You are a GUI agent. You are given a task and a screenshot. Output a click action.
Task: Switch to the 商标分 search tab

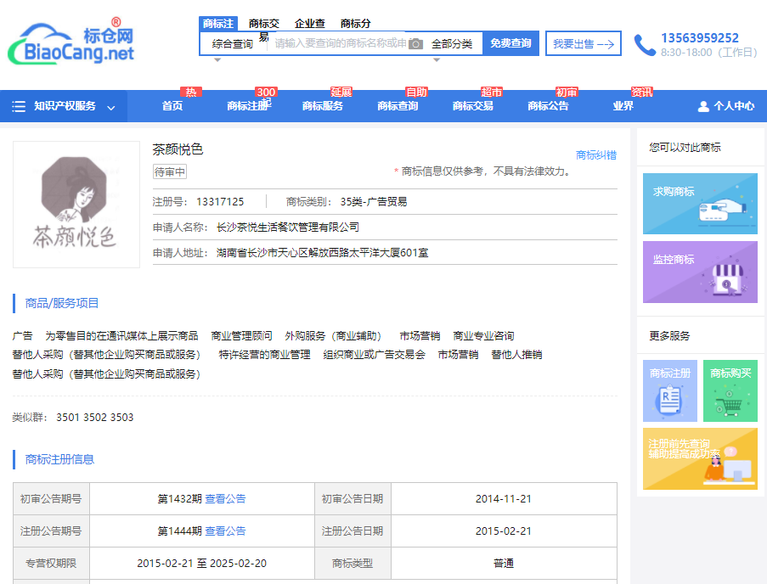(x=356, y=24)
